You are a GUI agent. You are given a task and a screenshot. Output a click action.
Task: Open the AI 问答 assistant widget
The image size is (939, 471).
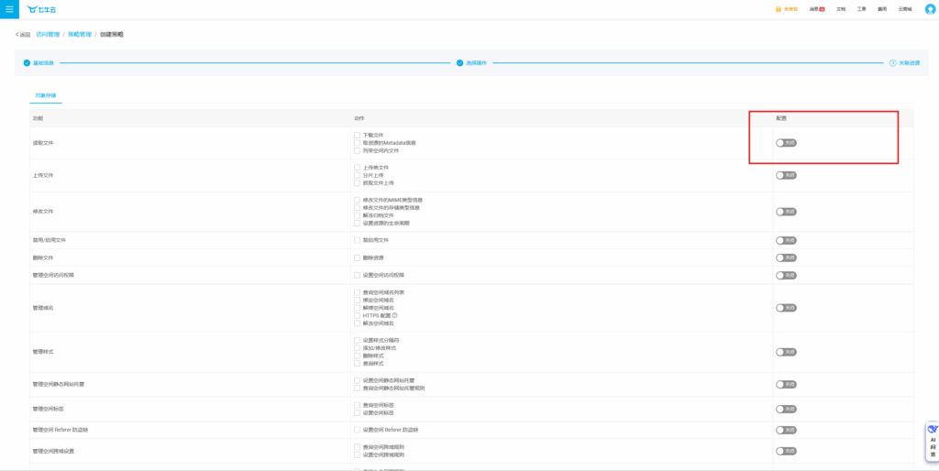click(932, 440)
